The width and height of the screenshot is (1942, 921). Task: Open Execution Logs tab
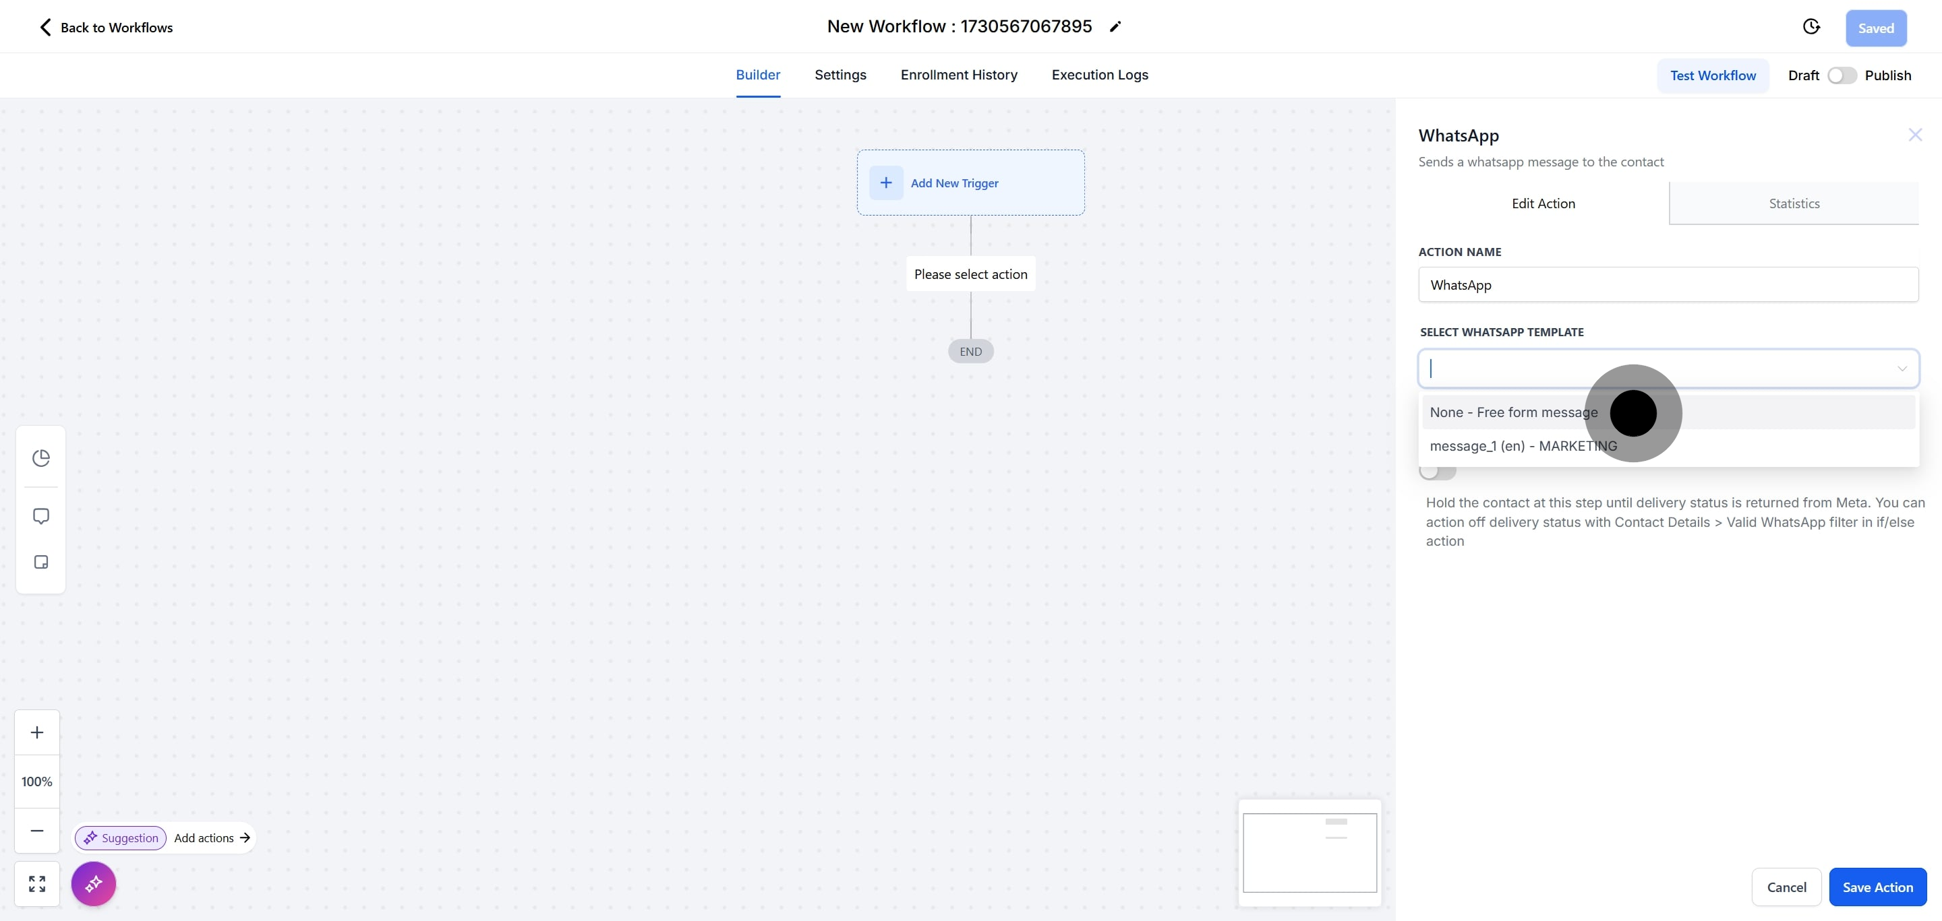click(1099, 75)
